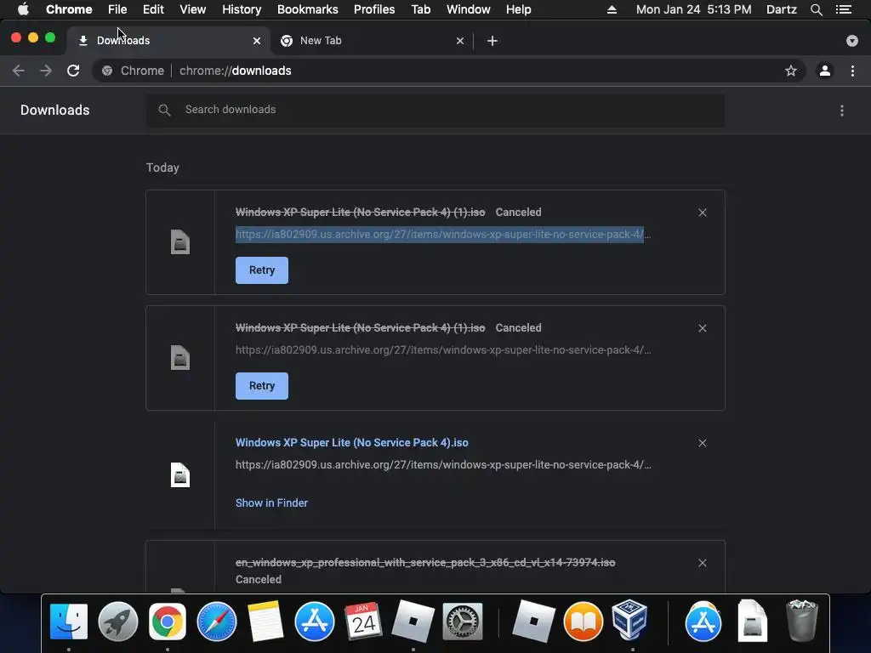Click the archive.org URL of second canceled download
The image size is (871, 653).
pos(442,349)
